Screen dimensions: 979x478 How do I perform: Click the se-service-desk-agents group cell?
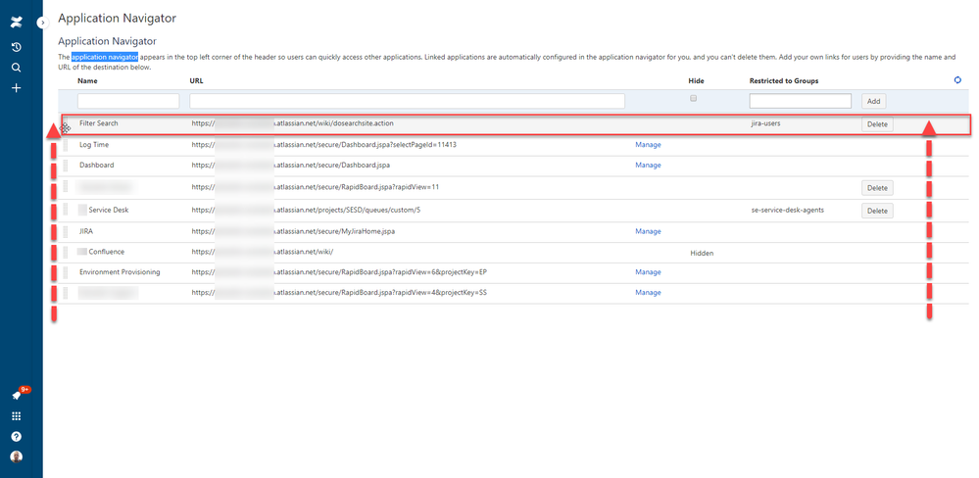coord(787,211)
